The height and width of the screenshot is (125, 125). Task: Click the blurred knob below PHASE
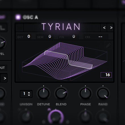click(x=86, y=117)
